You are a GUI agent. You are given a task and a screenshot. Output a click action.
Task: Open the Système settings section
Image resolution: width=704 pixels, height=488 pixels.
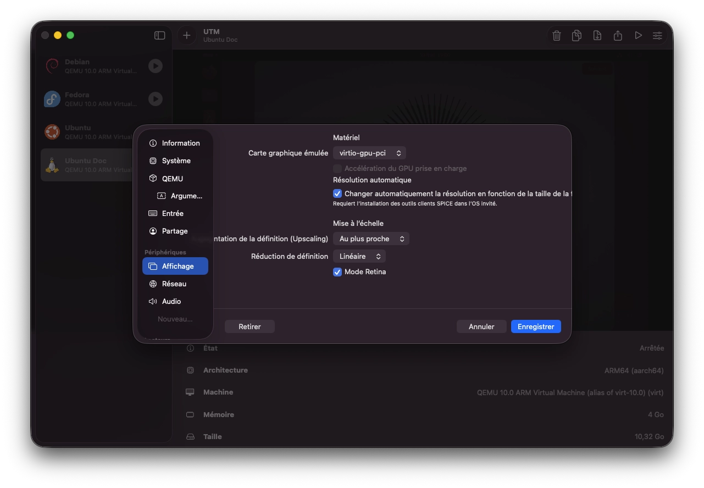tap(175, 161)
